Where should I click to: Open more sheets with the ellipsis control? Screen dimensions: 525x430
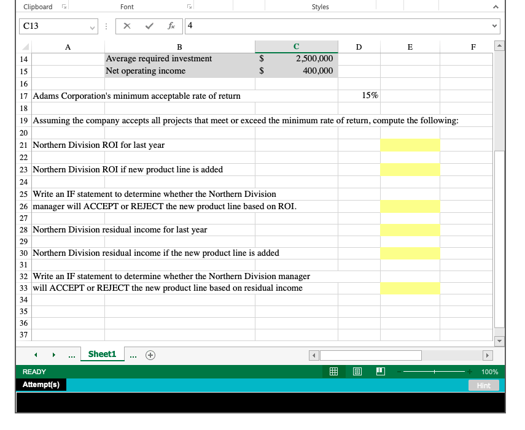click(71, 355)
